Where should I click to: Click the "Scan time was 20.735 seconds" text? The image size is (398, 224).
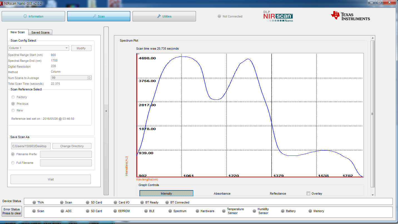tap(157, 49)
